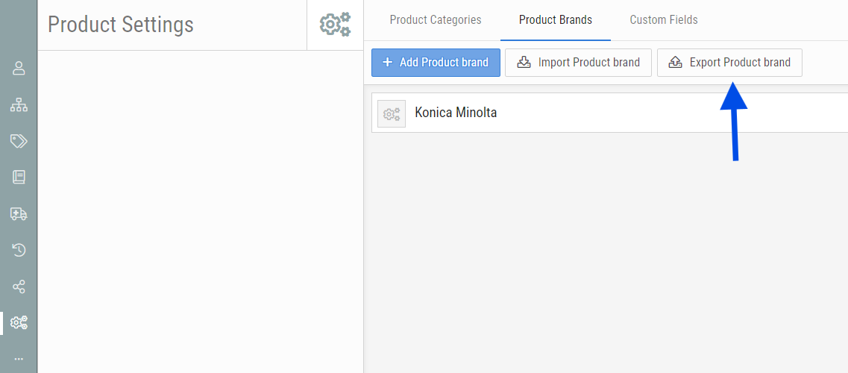Select the Konica Minolta brand row
Image resolution: width=848 pixels, height=373 pixels.
[597, 113]
